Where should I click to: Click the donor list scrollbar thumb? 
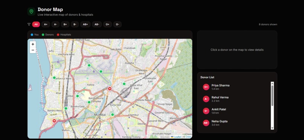click(x=272, y=96)
